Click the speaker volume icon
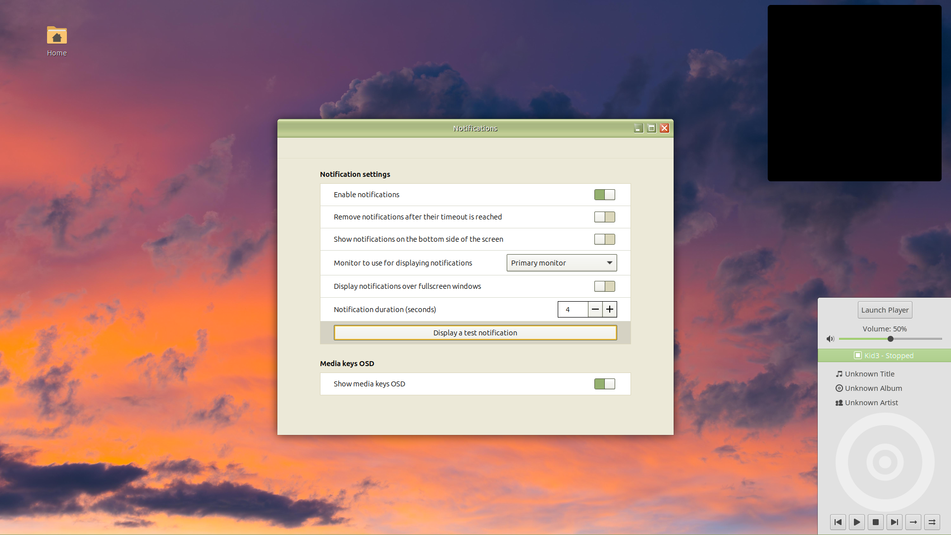The width and height of the screenshot is (951, 535). (831, 339)
